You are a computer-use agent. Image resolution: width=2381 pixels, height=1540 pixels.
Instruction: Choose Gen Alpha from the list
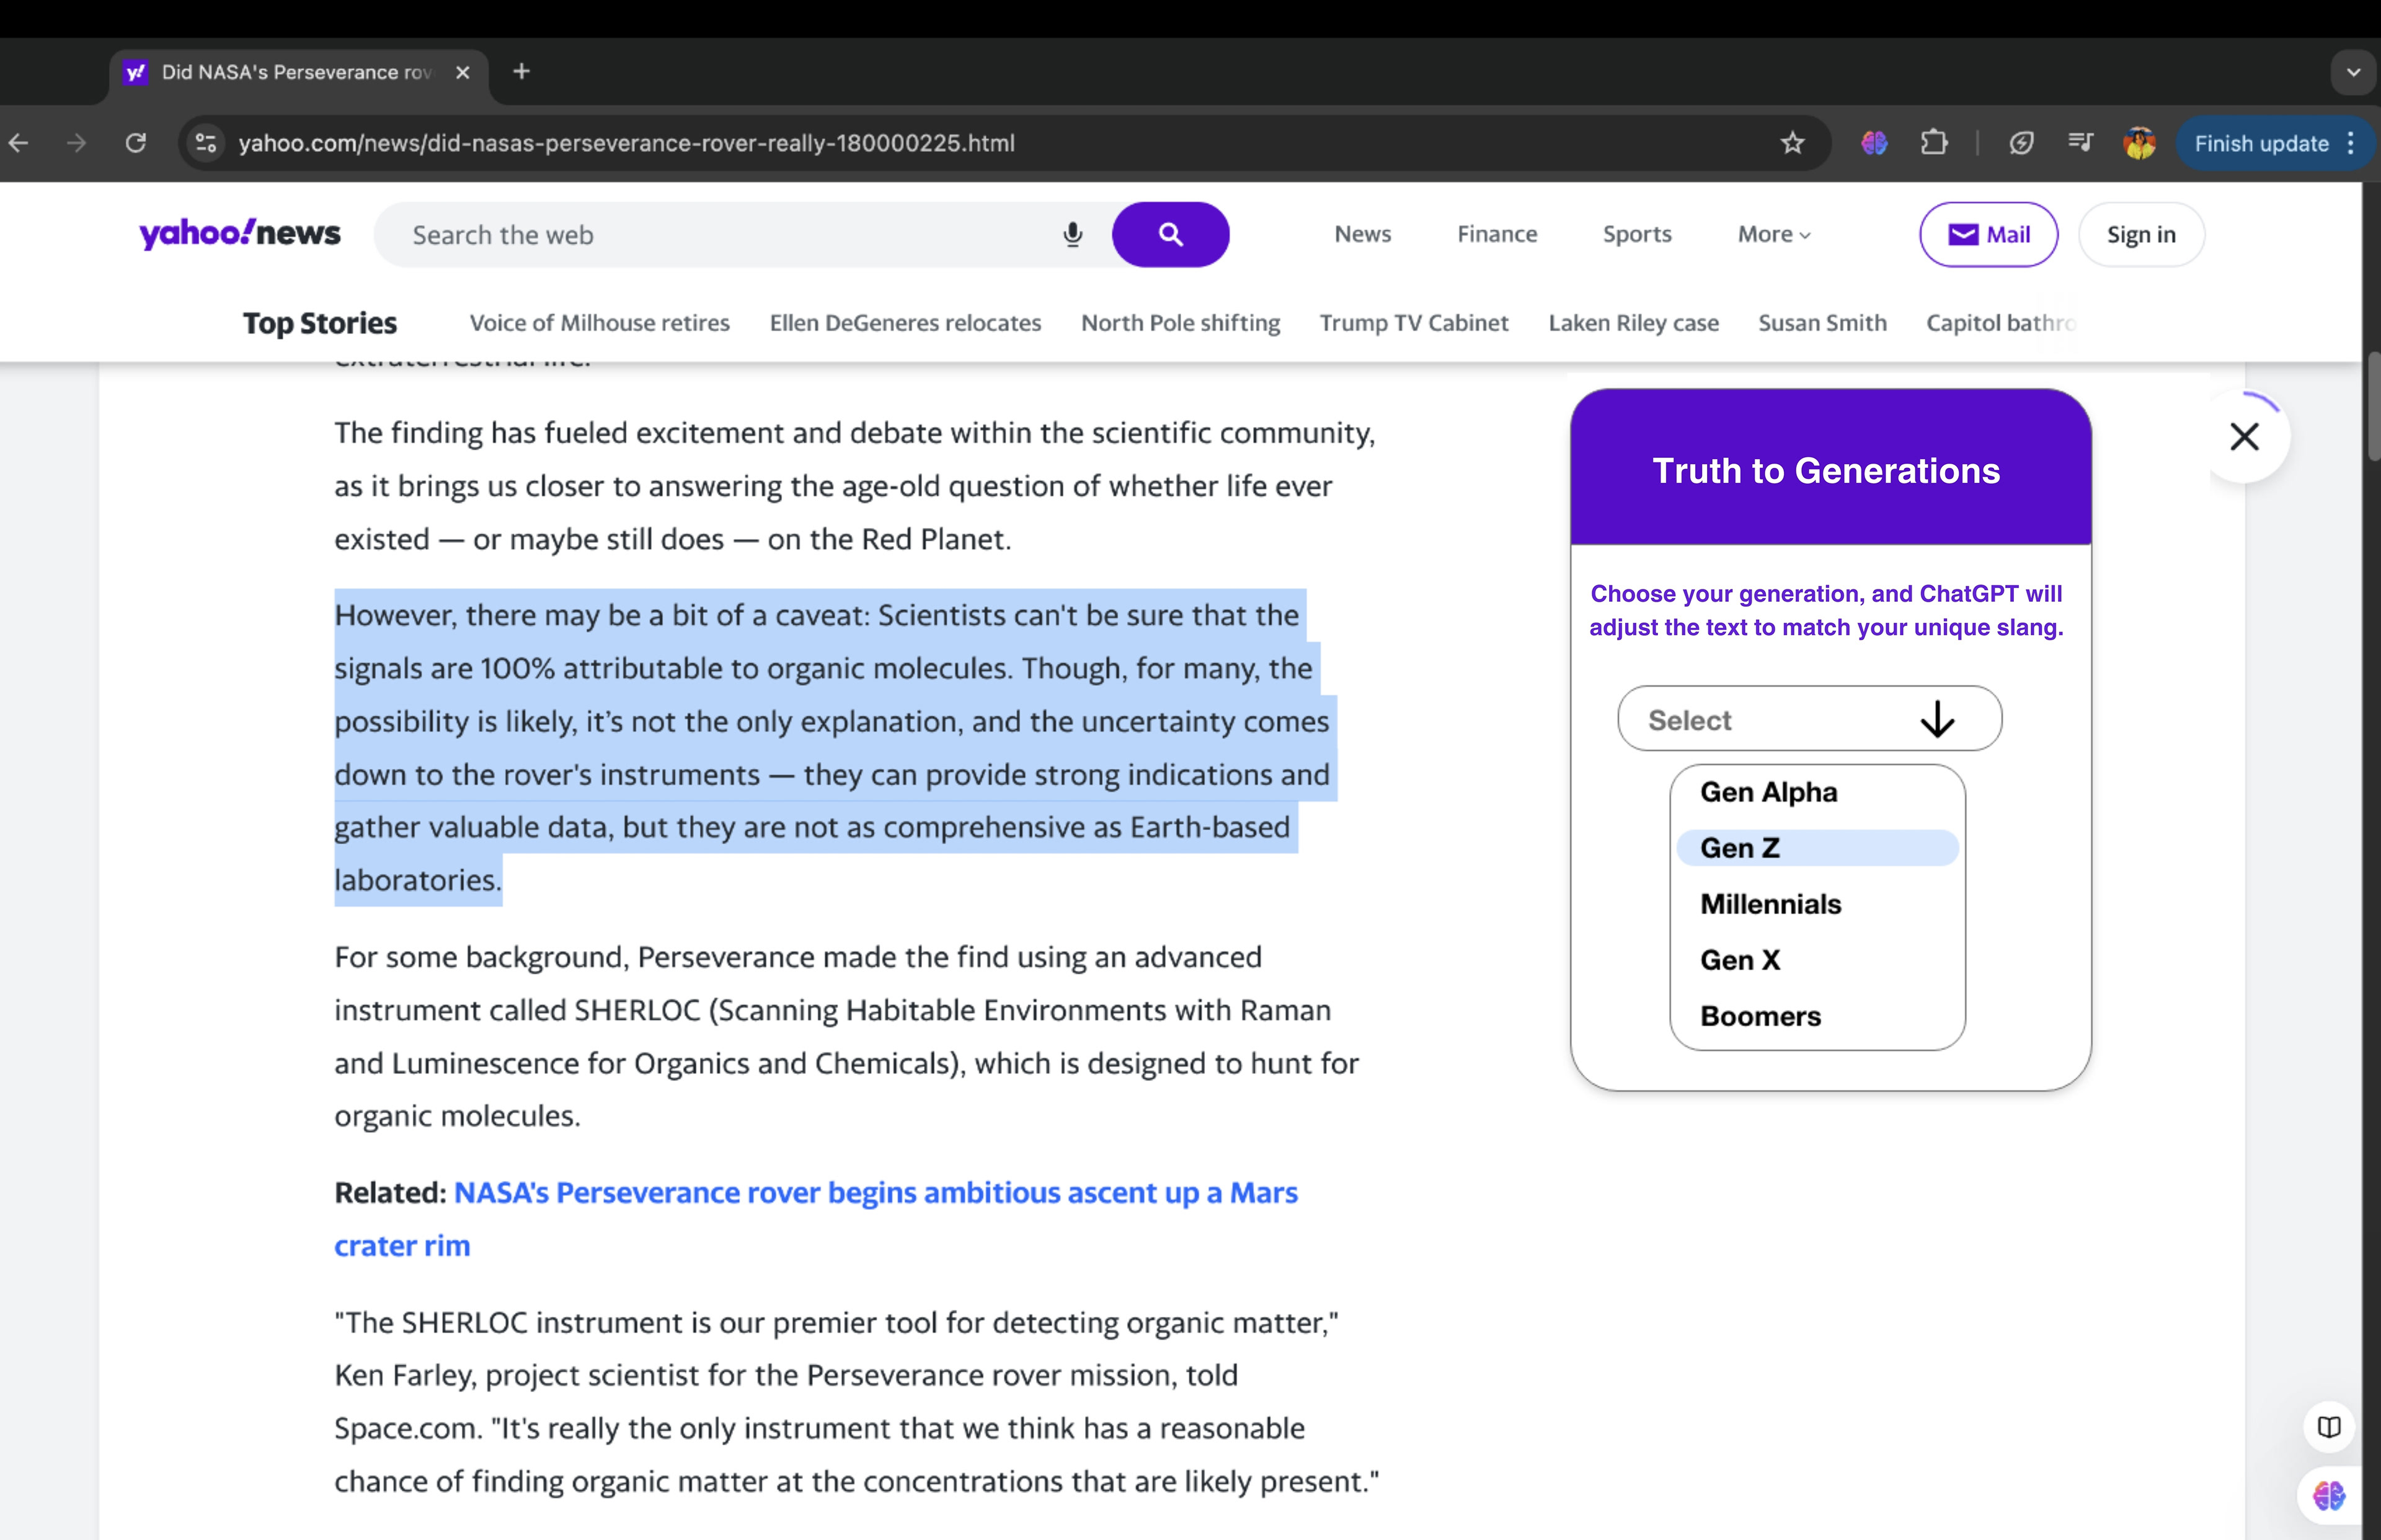(1817, 792)
